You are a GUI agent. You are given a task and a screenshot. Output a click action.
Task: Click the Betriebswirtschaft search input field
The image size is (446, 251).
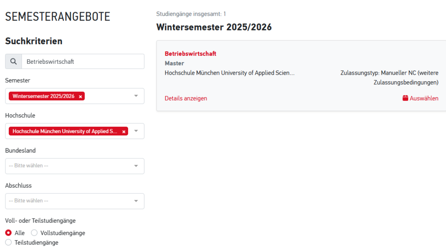pos(83,61)
